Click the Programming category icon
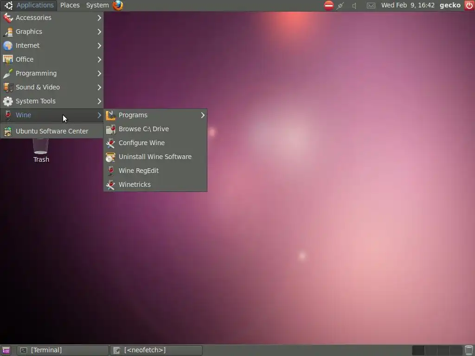This screenshot has height=356, width=475. click(8, 74)
